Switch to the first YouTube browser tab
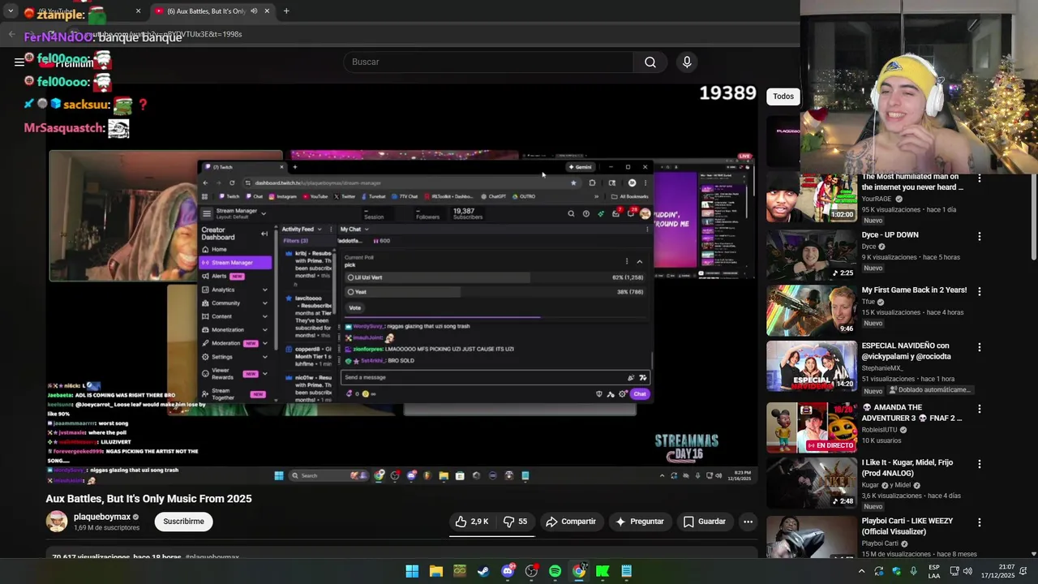Image resolution: width=1038 pixels, height=584 pixels. click(81, 11)
